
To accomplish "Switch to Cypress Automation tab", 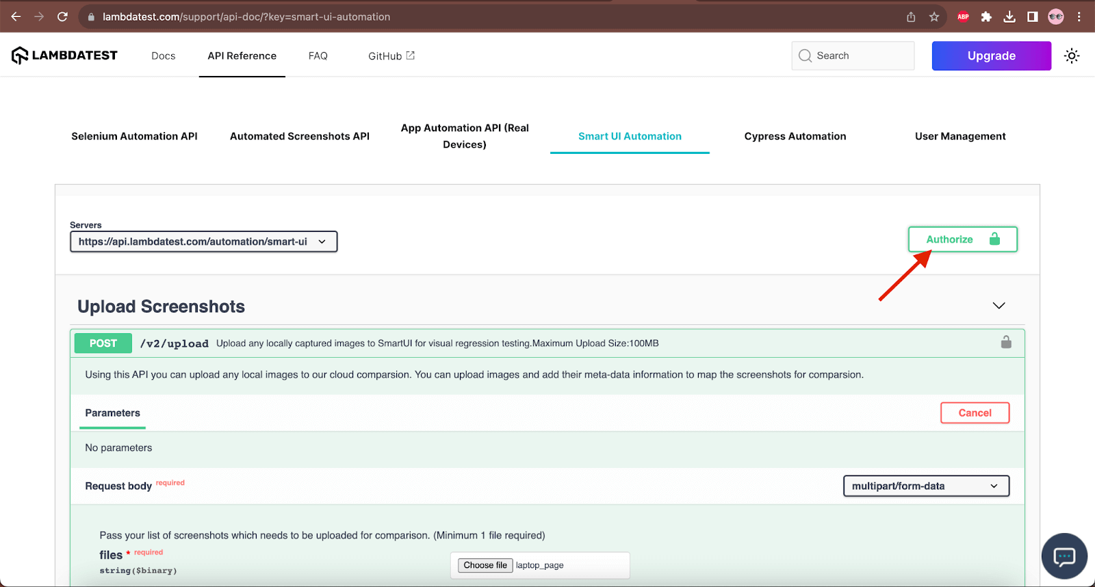I will [795, 136].
